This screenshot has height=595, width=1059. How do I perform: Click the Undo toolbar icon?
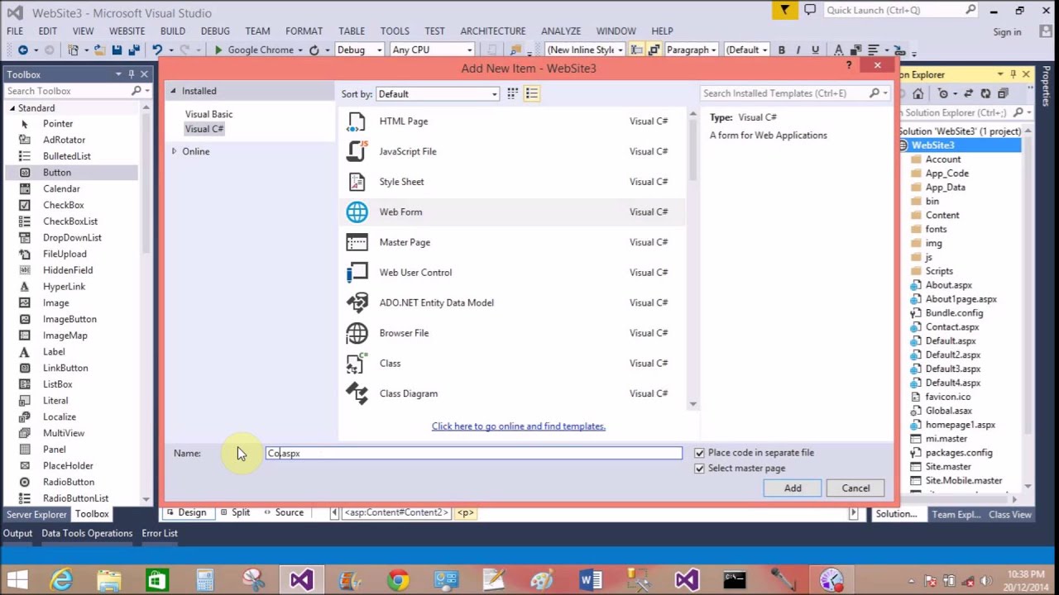[156, 50]
